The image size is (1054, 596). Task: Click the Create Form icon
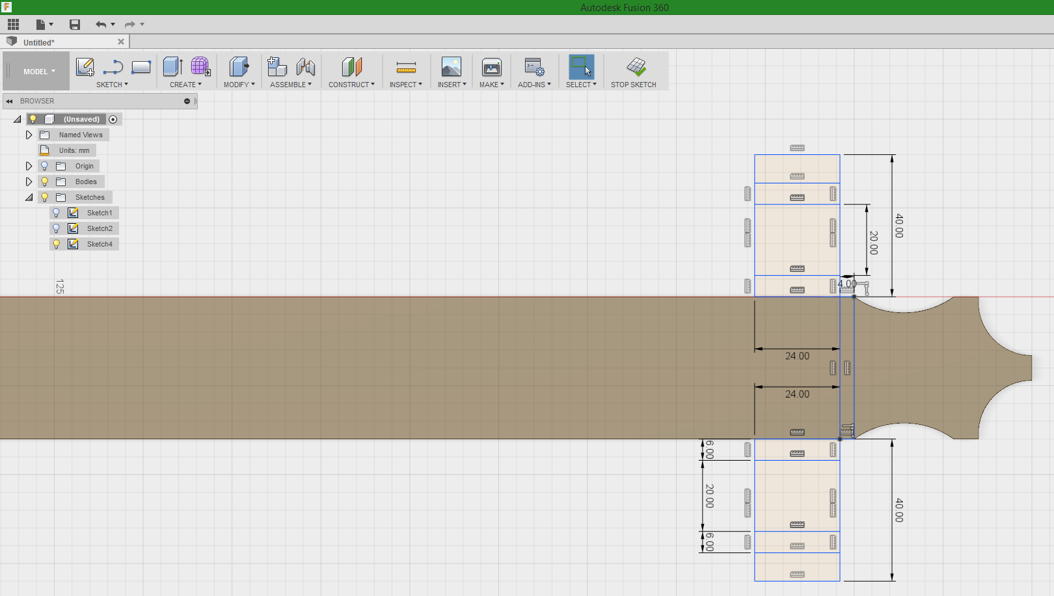pyautogui.click(x=200, y=66)
